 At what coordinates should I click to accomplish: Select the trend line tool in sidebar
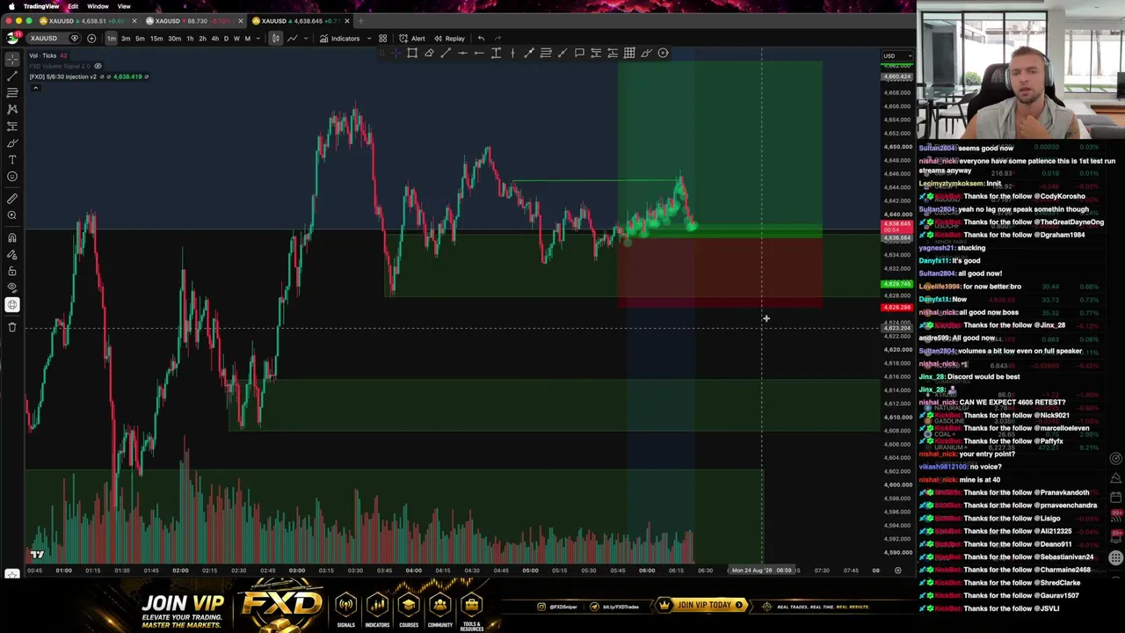(x=12, y=76)
